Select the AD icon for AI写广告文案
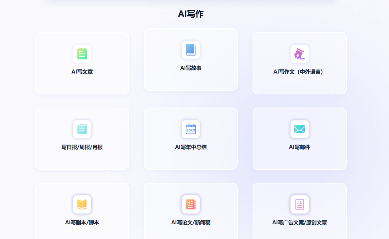This screenshot has width=389, height=239. [x=299, y=205]
